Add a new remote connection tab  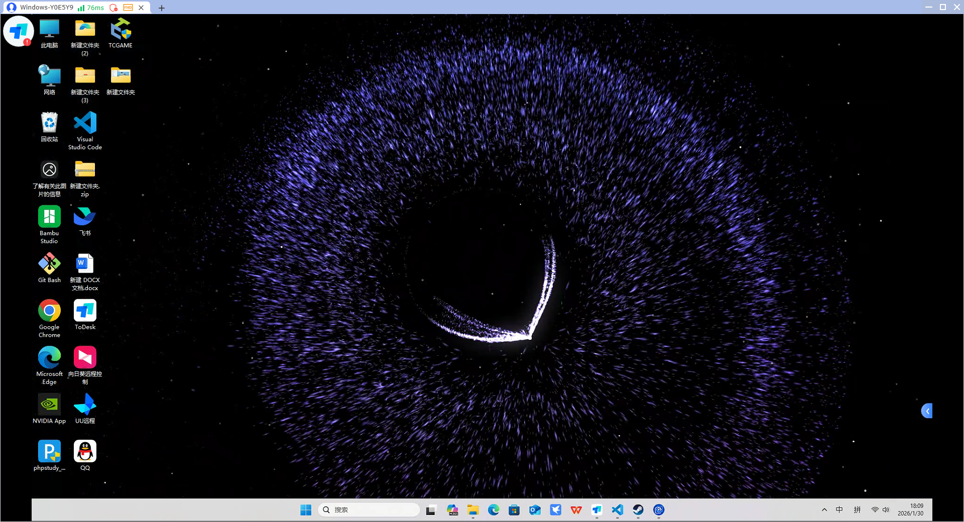pos(161,8)
